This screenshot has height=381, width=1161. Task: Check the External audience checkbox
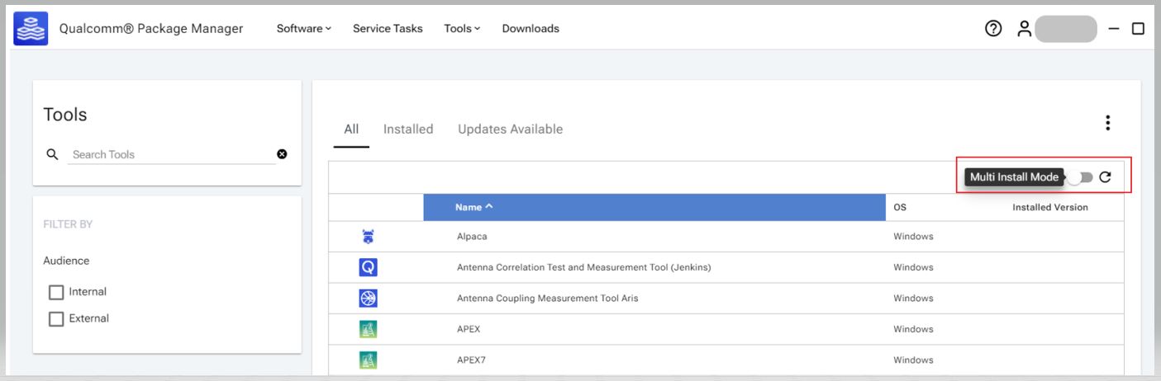[56, 319]
